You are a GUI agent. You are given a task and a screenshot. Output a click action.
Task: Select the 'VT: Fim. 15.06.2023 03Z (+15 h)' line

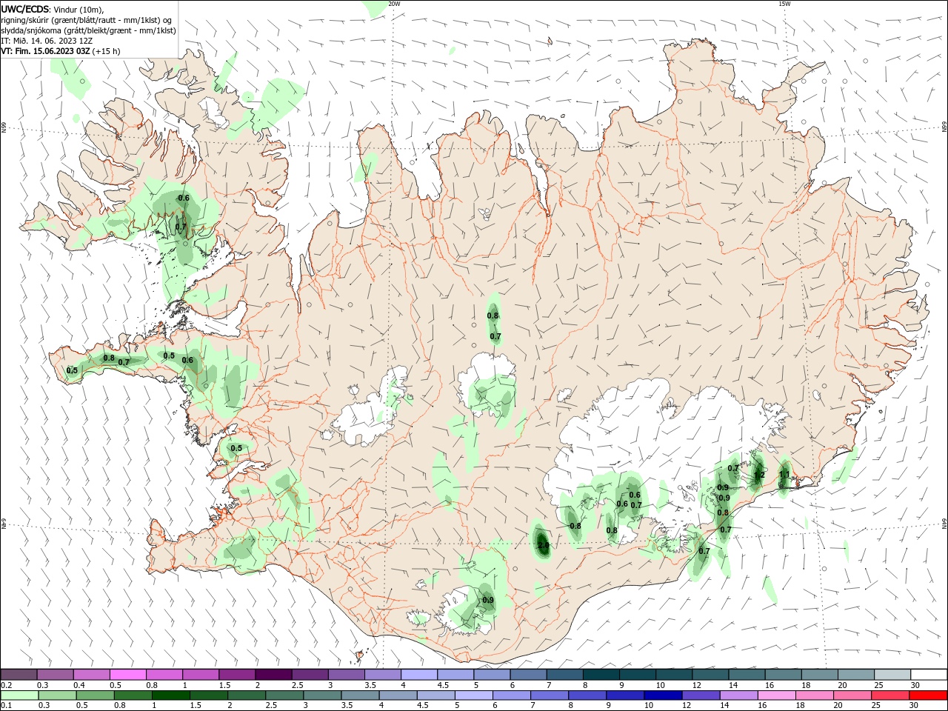point(61,51)
